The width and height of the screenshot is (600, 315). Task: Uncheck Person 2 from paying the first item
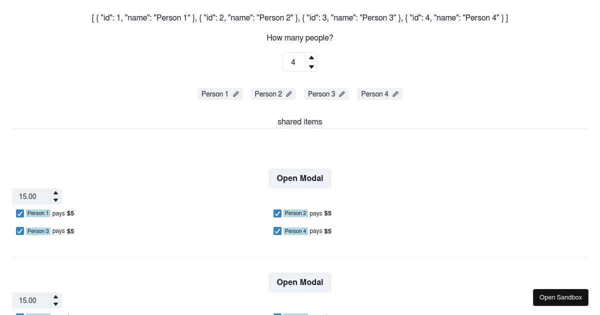[x=277, y=213]
